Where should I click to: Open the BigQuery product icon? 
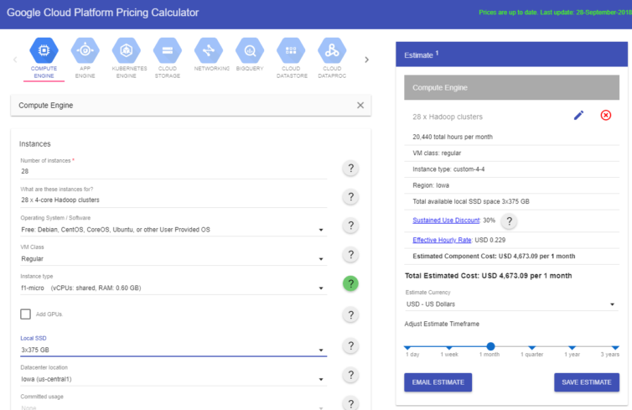click(249, 51)
